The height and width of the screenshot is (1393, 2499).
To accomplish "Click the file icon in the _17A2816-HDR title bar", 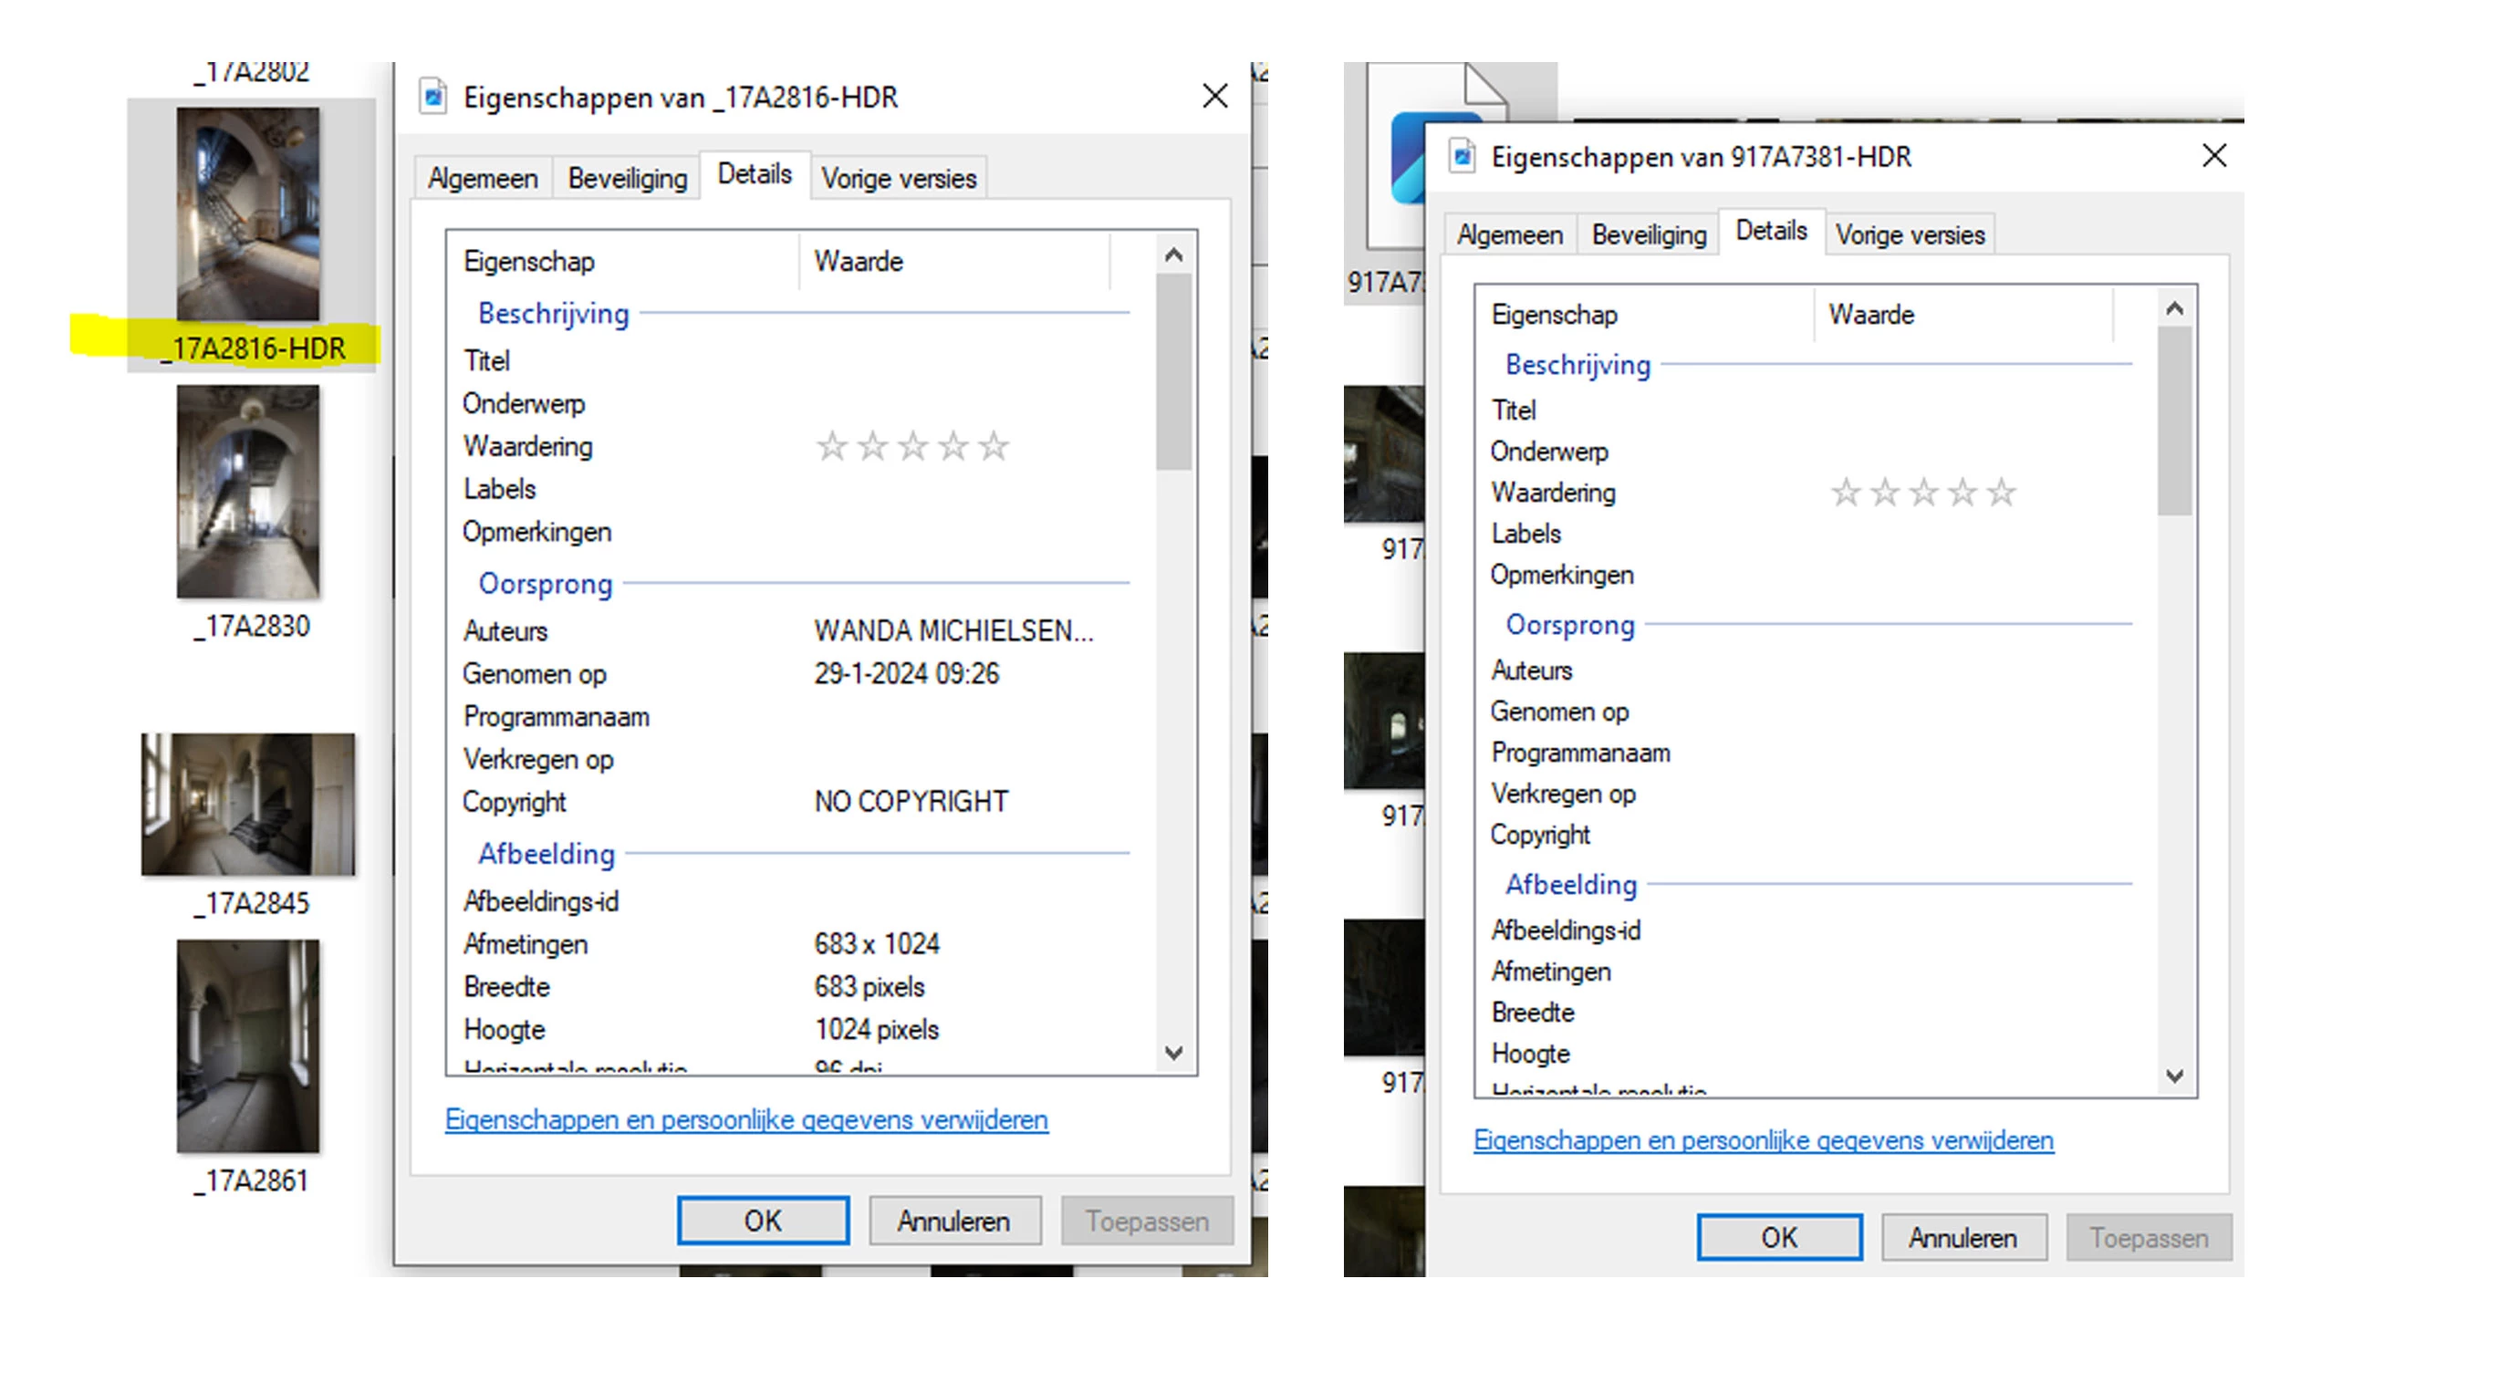I will click(x=432, y=97).
